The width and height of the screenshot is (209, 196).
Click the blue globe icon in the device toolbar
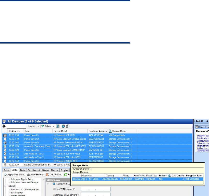pyautogui.click(x=63, y=126)
